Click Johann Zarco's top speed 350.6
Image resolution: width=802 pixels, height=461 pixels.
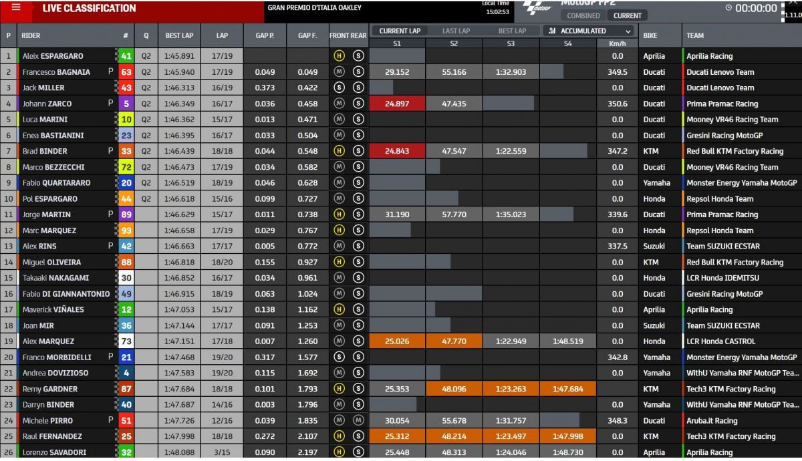pos(617,104)
